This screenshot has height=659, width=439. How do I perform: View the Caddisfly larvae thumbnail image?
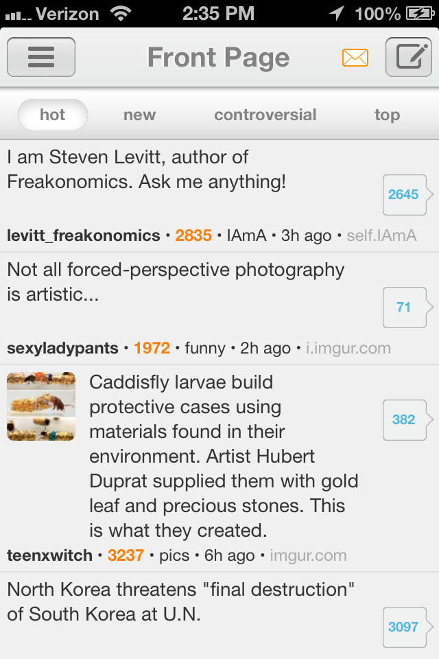41,406
